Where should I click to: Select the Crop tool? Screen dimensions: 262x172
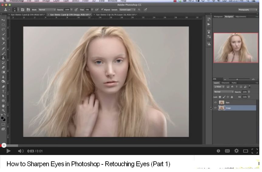[x=3, y=39]
